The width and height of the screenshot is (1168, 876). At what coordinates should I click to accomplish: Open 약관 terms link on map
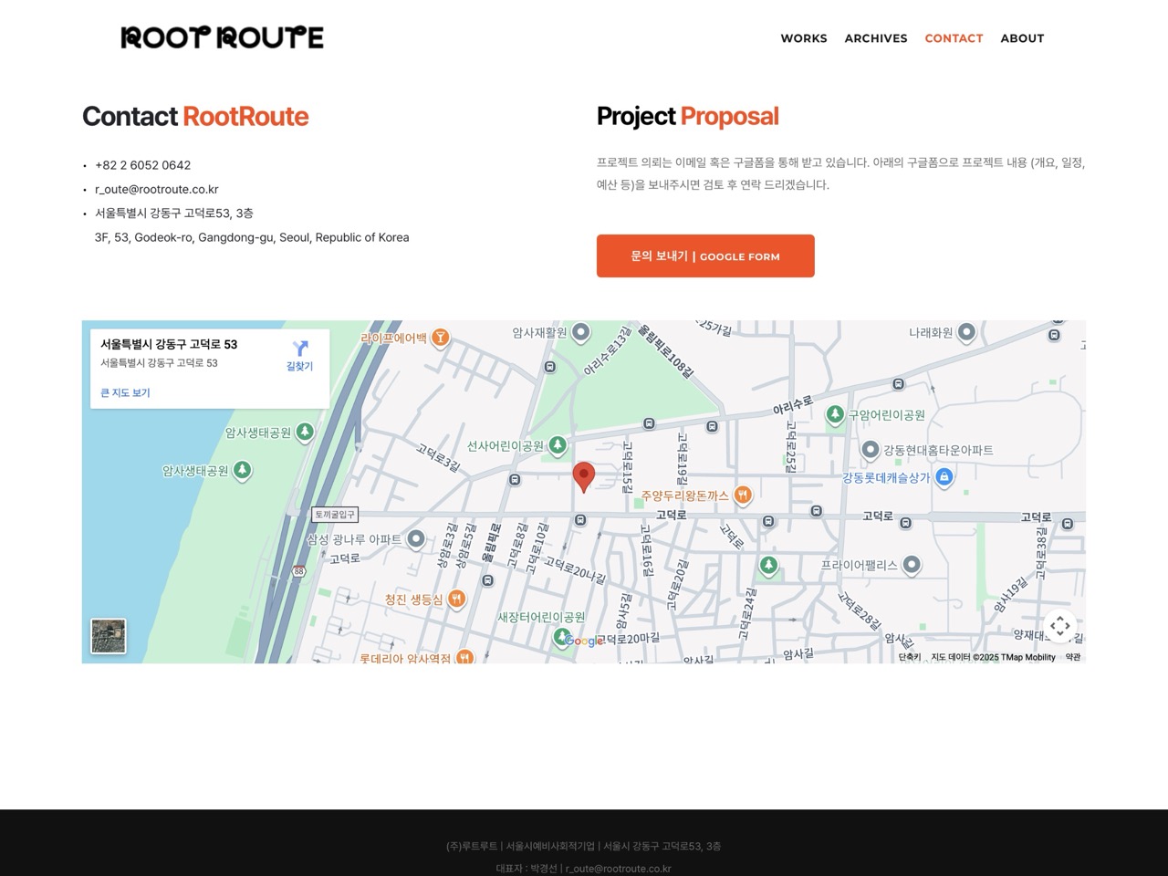coord(1073,657)
